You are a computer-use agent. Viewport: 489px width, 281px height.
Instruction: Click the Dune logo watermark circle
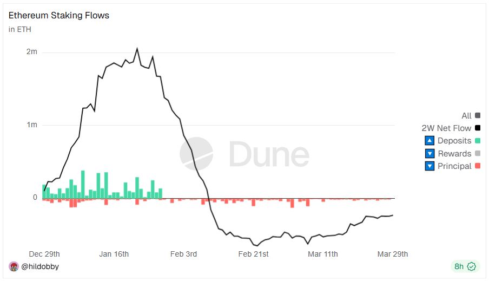point(196,154)
